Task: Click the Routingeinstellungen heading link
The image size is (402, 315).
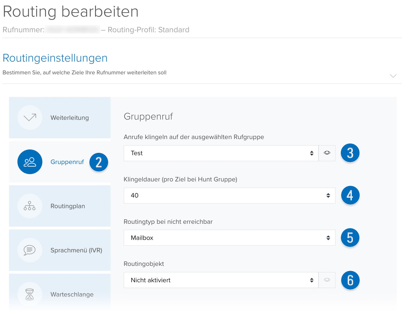Action: 55,58
